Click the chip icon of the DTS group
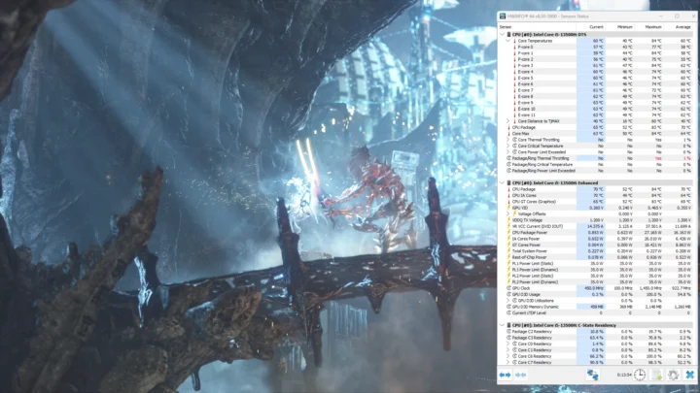 [x=508, y=34]
